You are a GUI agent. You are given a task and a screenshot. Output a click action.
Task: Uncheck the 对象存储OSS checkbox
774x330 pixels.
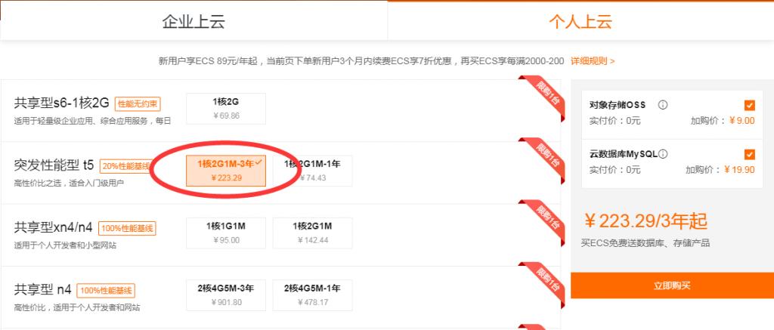pos(749,105)
